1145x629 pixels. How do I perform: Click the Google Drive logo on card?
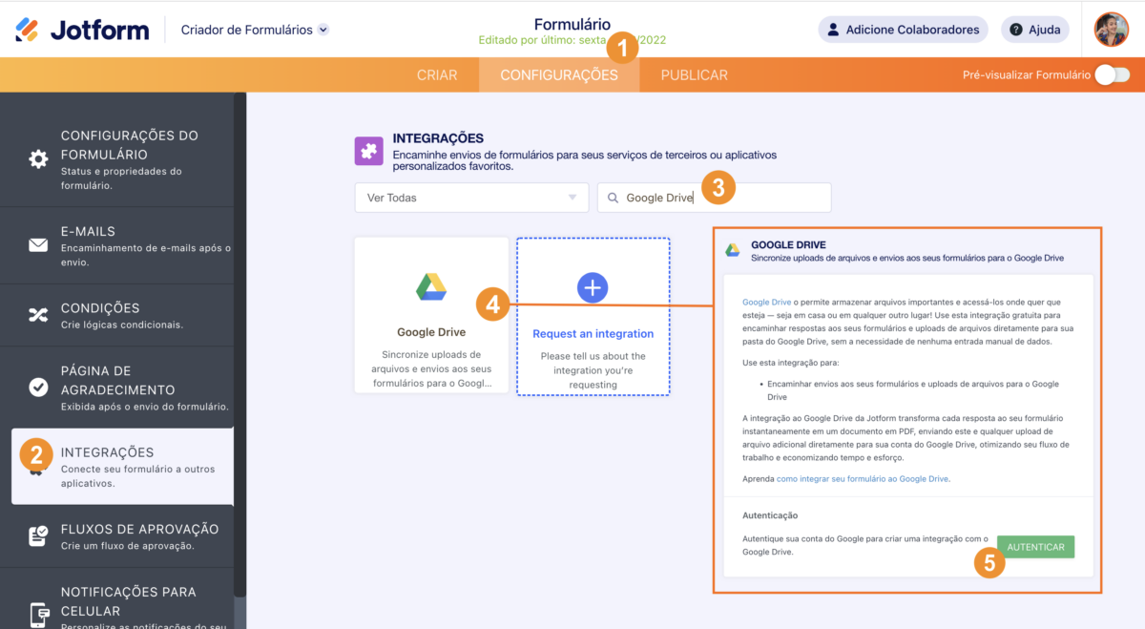point(431,286)
